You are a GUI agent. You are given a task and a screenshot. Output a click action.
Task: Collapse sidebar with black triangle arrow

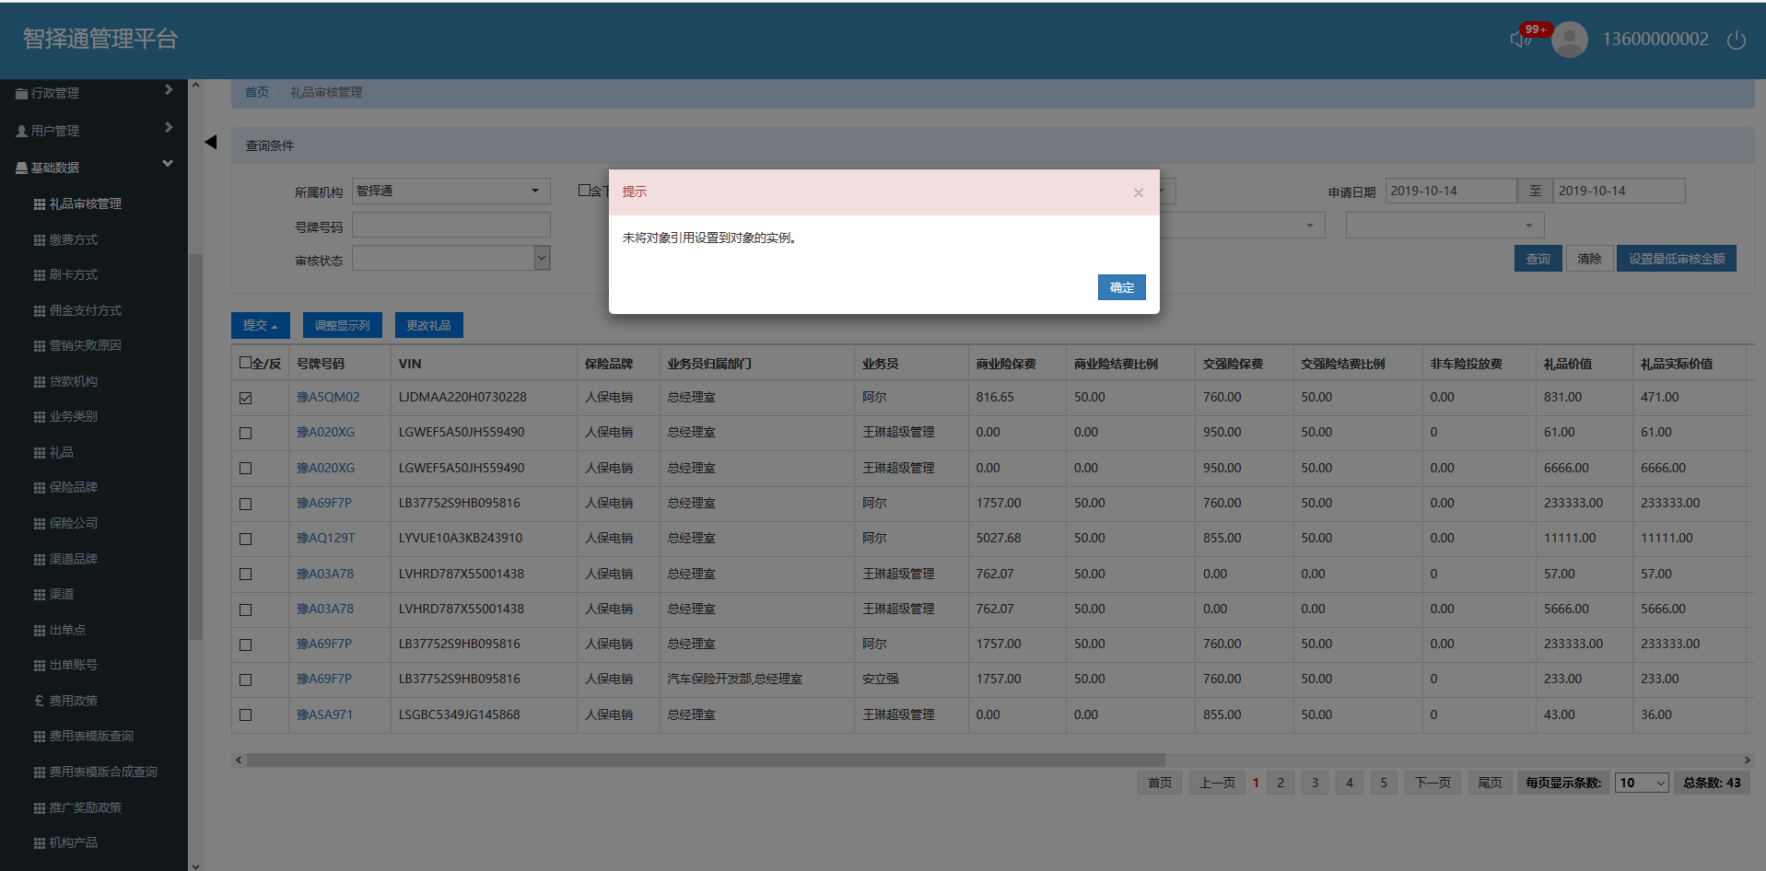click(210, 142)
